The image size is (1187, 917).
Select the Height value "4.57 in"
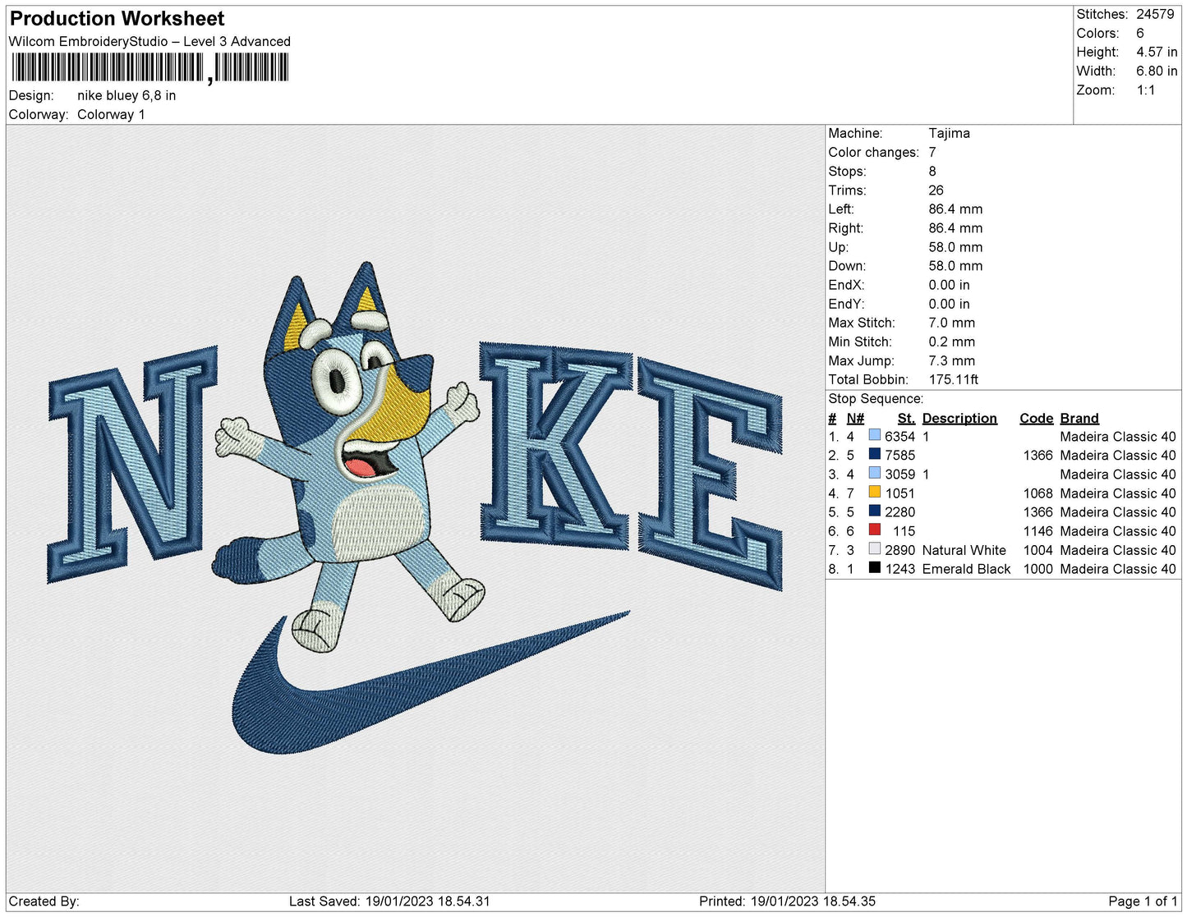tap(1157, 52)
